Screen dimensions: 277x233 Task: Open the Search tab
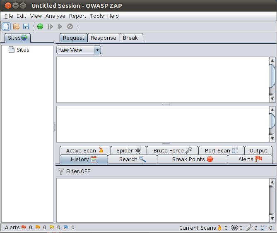[132, 159]
